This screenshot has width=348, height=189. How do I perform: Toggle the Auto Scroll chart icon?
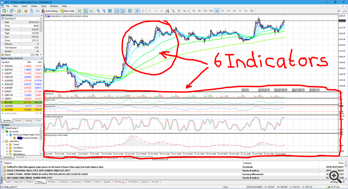click(x=117, y=11)
